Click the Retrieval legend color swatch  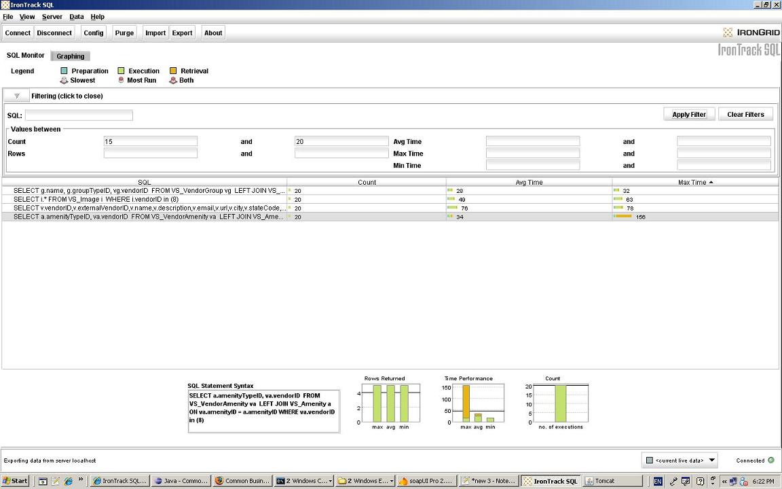(x=173, y=71)
